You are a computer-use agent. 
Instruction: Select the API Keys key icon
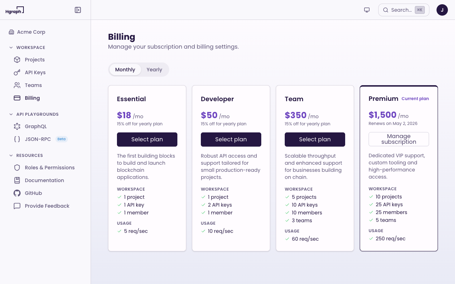17,72
